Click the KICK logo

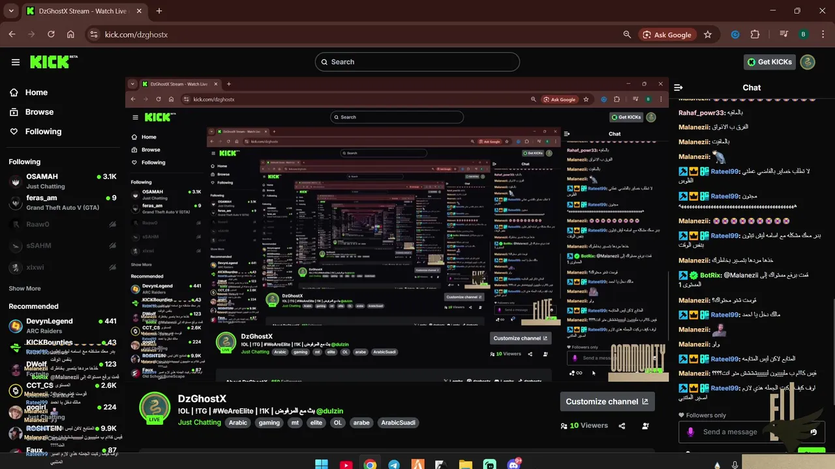click(53, 62)
